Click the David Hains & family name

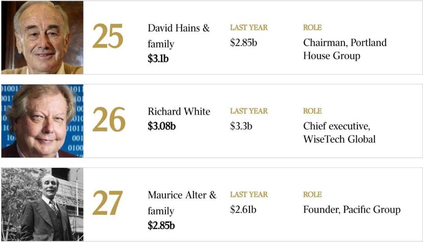coord(179,36)
